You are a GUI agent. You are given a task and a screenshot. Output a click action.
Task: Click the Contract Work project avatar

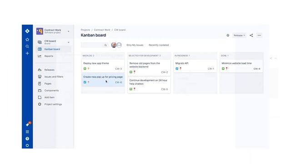coord(40,31)
